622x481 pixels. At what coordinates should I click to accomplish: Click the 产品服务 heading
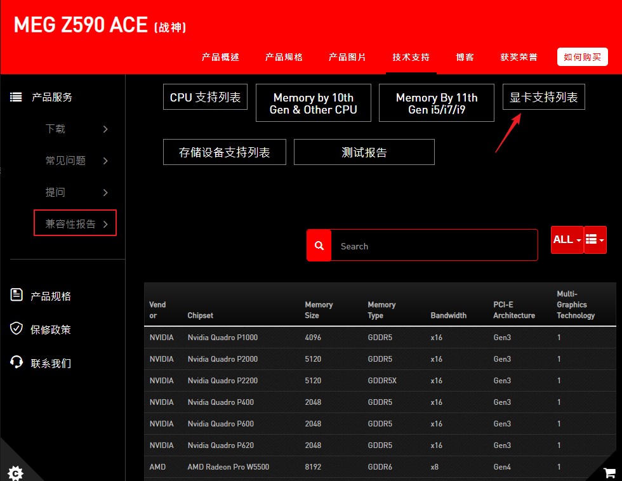[x=52, y=97]
